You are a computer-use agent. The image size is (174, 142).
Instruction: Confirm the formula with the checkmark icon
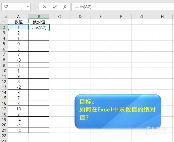pos(55,7)
